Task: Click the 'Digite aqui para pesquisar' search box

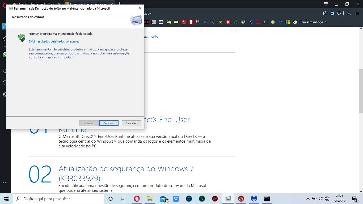Action: [x=58, y=199]
